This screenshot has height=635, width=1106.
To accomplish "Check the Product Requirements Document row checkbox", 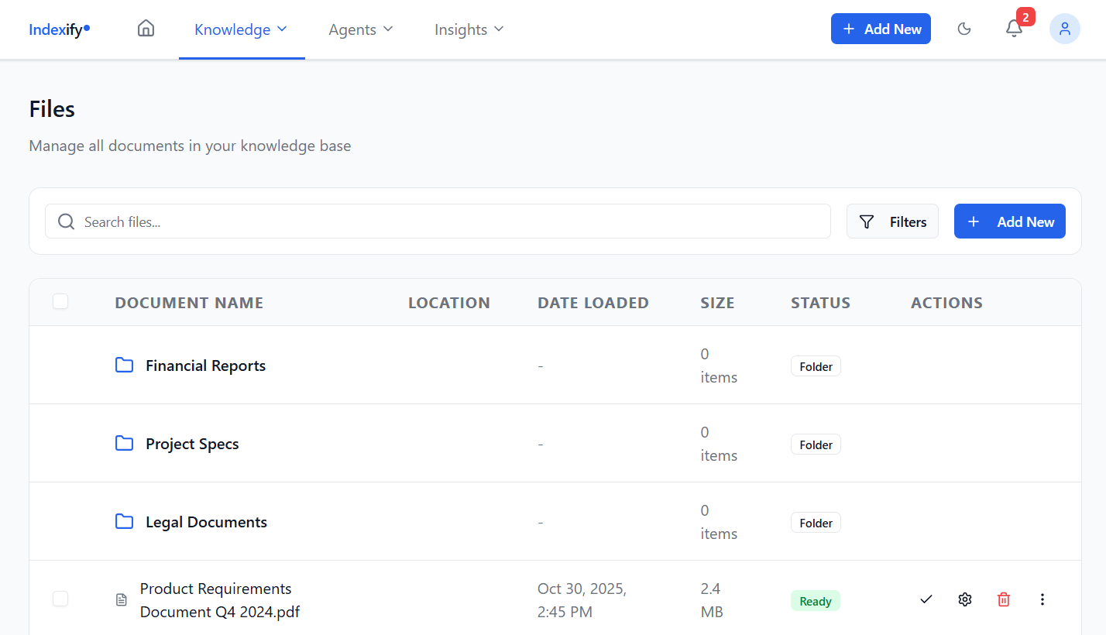I will point(60,599).
